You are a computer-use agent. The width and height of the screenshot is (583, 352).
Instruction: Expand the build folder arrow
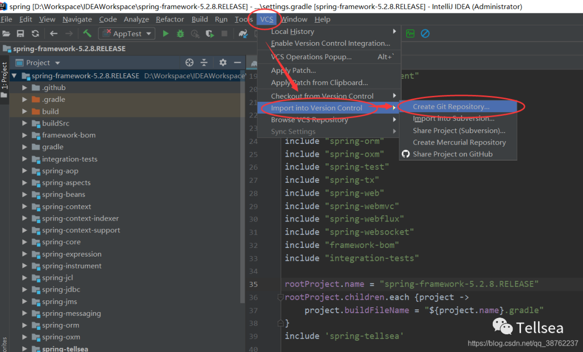coord(24,112)
